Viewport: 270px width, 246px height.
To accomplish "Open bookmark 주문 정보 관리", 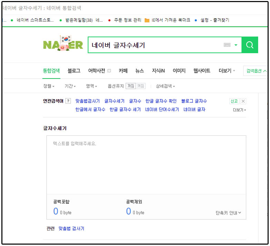I will tap(125, 20).
